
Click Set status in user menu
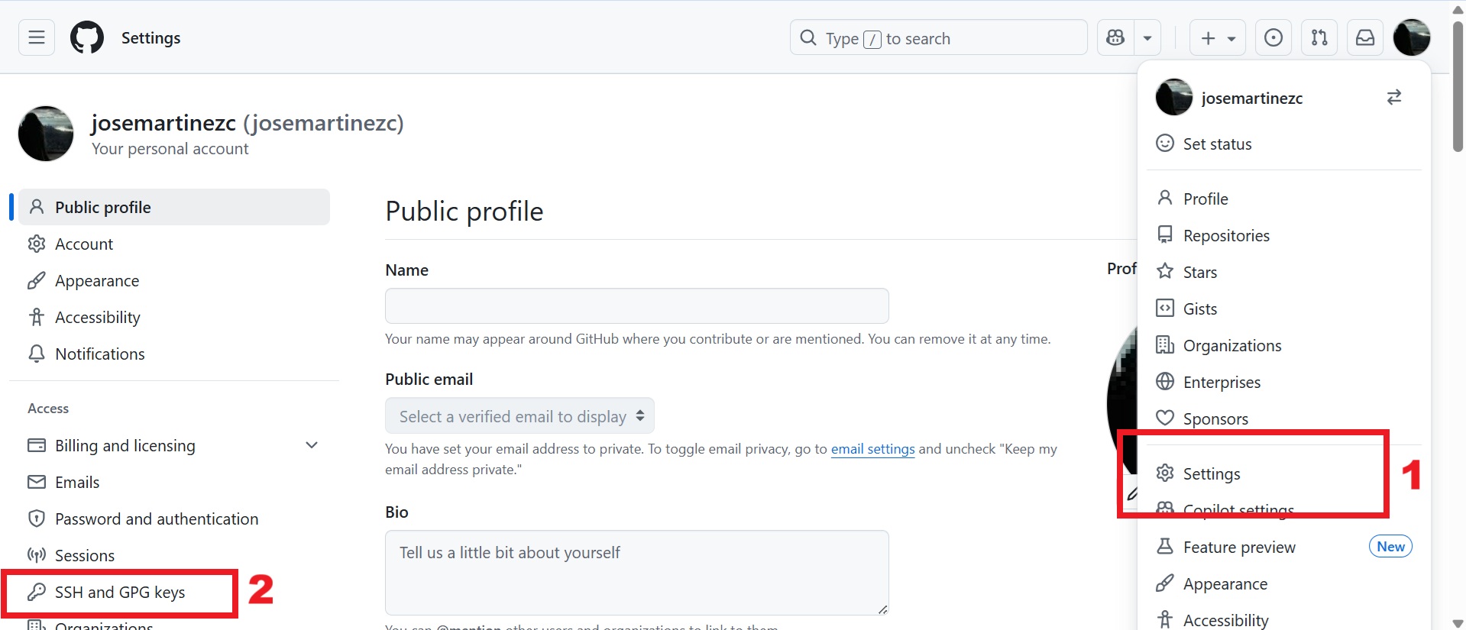click(x=1217, y=144)
